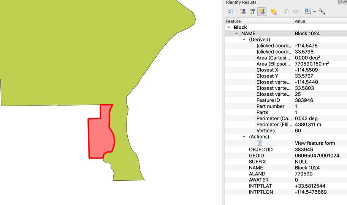
Task: Select the Closest vertex number 25 value
Action: [x=298, y=94]
